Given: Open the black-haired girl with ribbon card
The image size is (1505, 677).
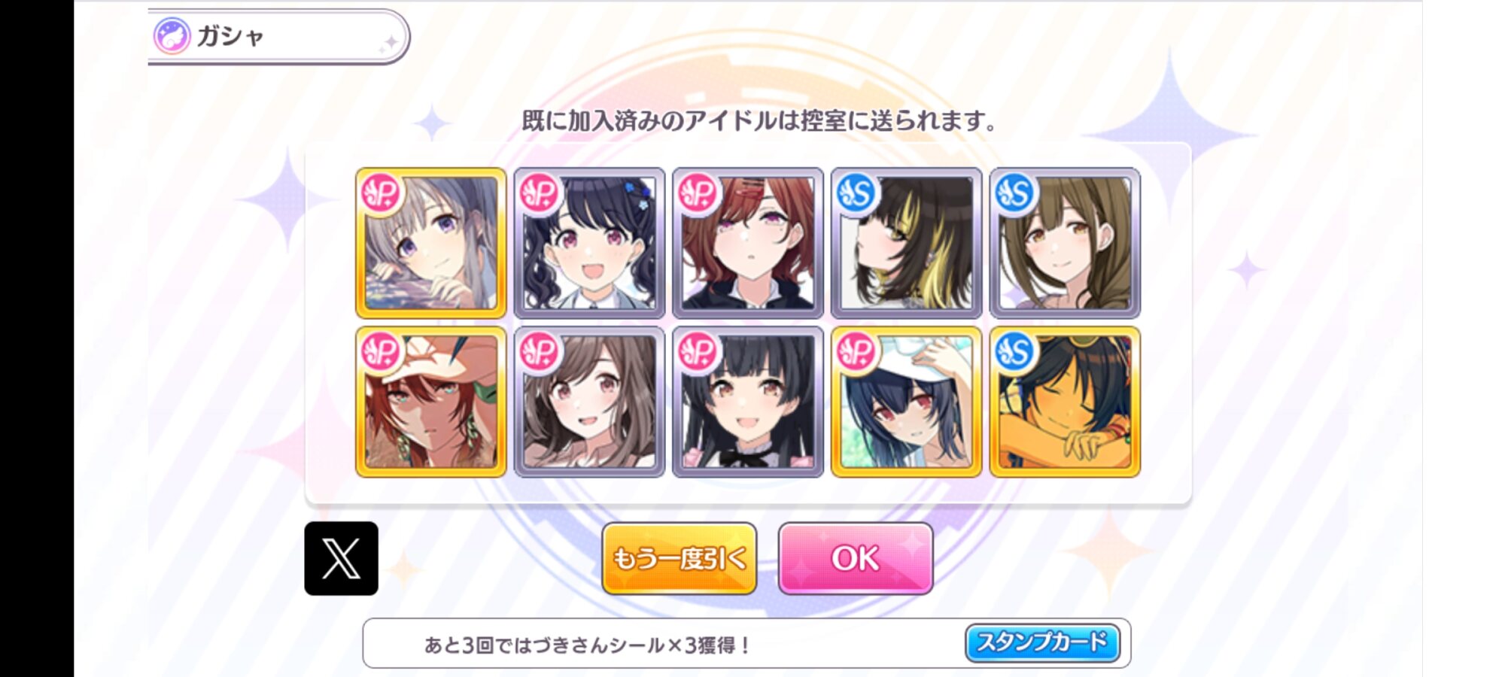Looking at the screenshot, I should point(748,402).
